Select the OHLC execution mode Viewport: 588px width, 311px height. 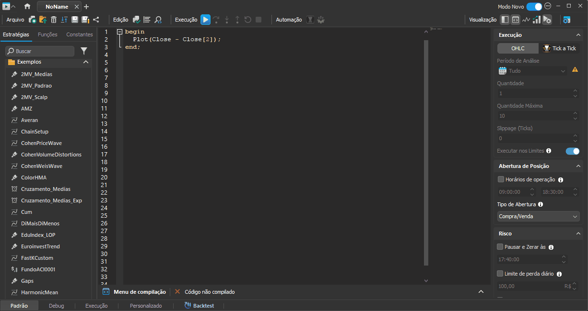(x=518, y=48)
